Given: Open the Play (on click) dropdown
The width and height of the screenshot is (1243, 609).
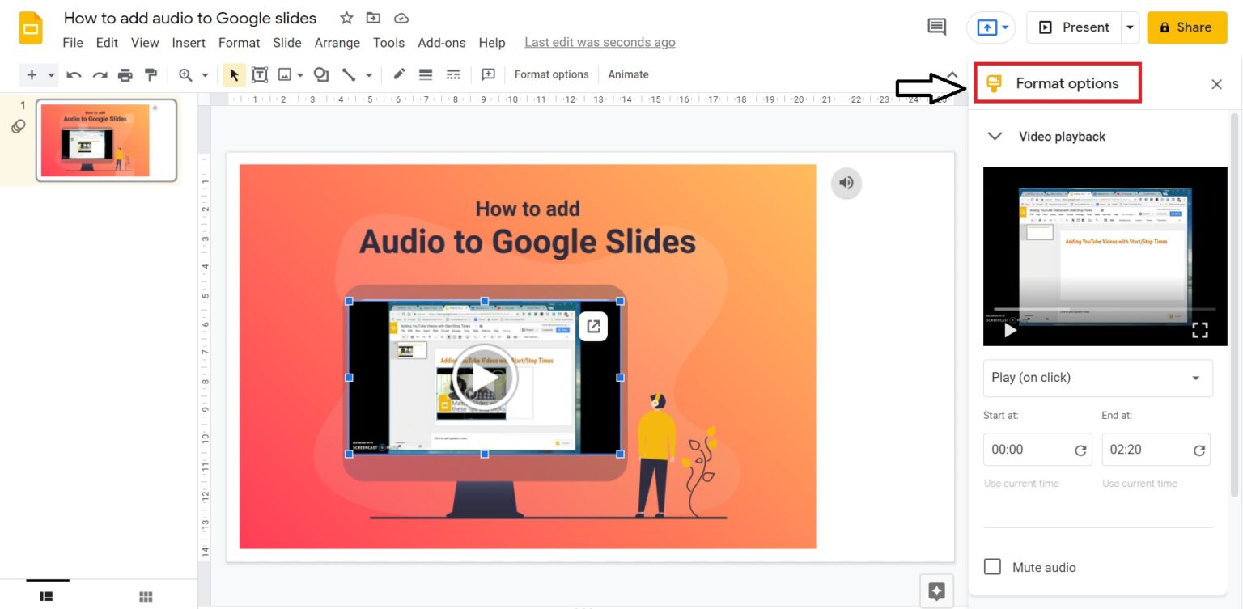Looking at the screenshot, I should click(x=1097, y=378).
